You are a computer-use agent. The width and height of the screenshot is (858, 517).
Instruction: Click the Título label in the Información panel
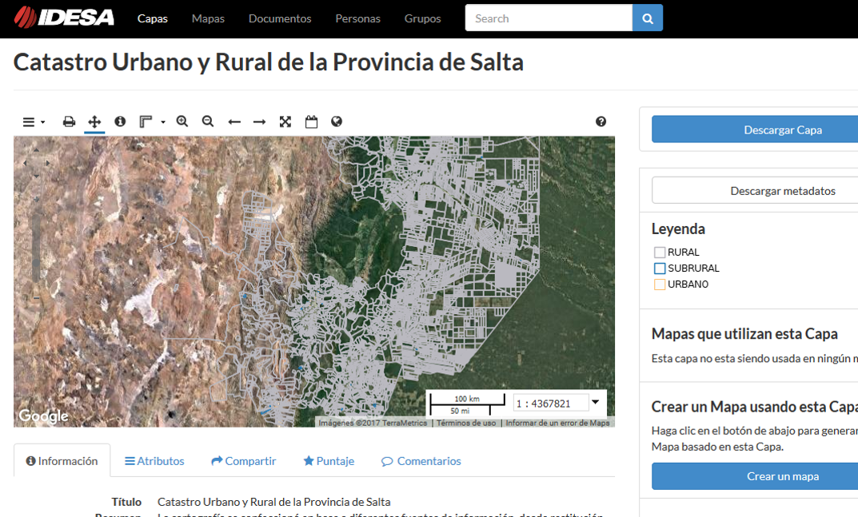pos(126,502)
